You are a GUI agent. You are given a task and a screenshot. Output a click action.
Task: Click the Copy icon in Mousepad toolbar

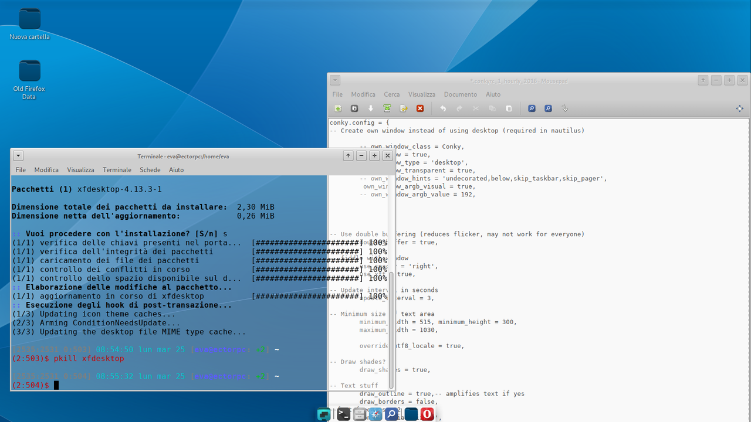pyautogui.click(x=492, y=108)
